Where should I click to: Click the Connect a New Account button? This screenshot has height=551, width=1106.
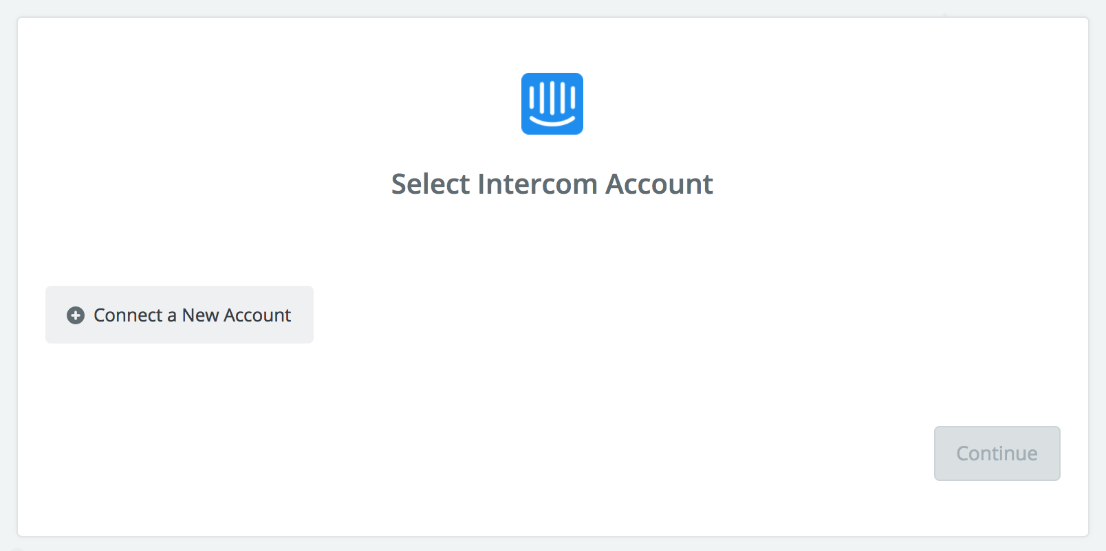pyautogui.click(x=180, y=315)
